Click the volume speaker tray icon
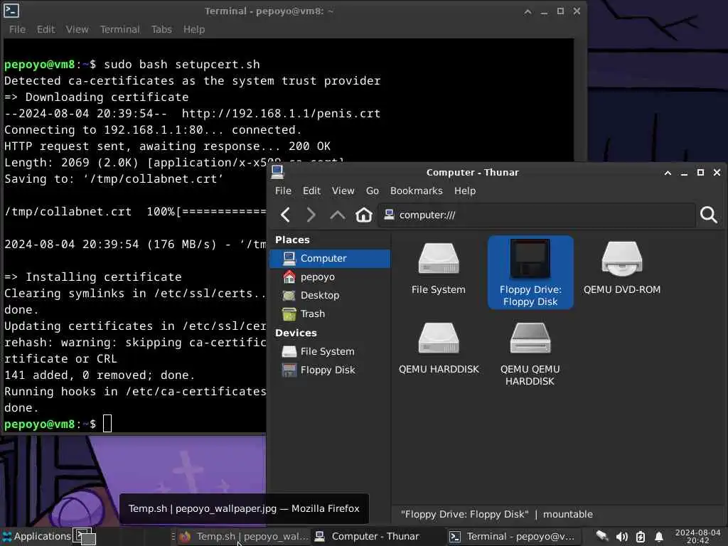Viewport: 728px width, 546px height. [621, 537]
